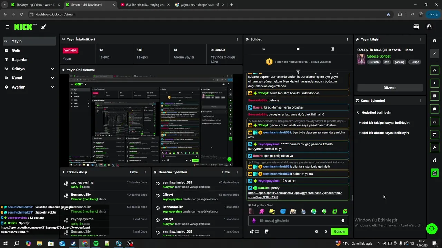442x248 pixels.
Task: Go to Yayın in the sidebar
Action: click(x=29, y=41)
